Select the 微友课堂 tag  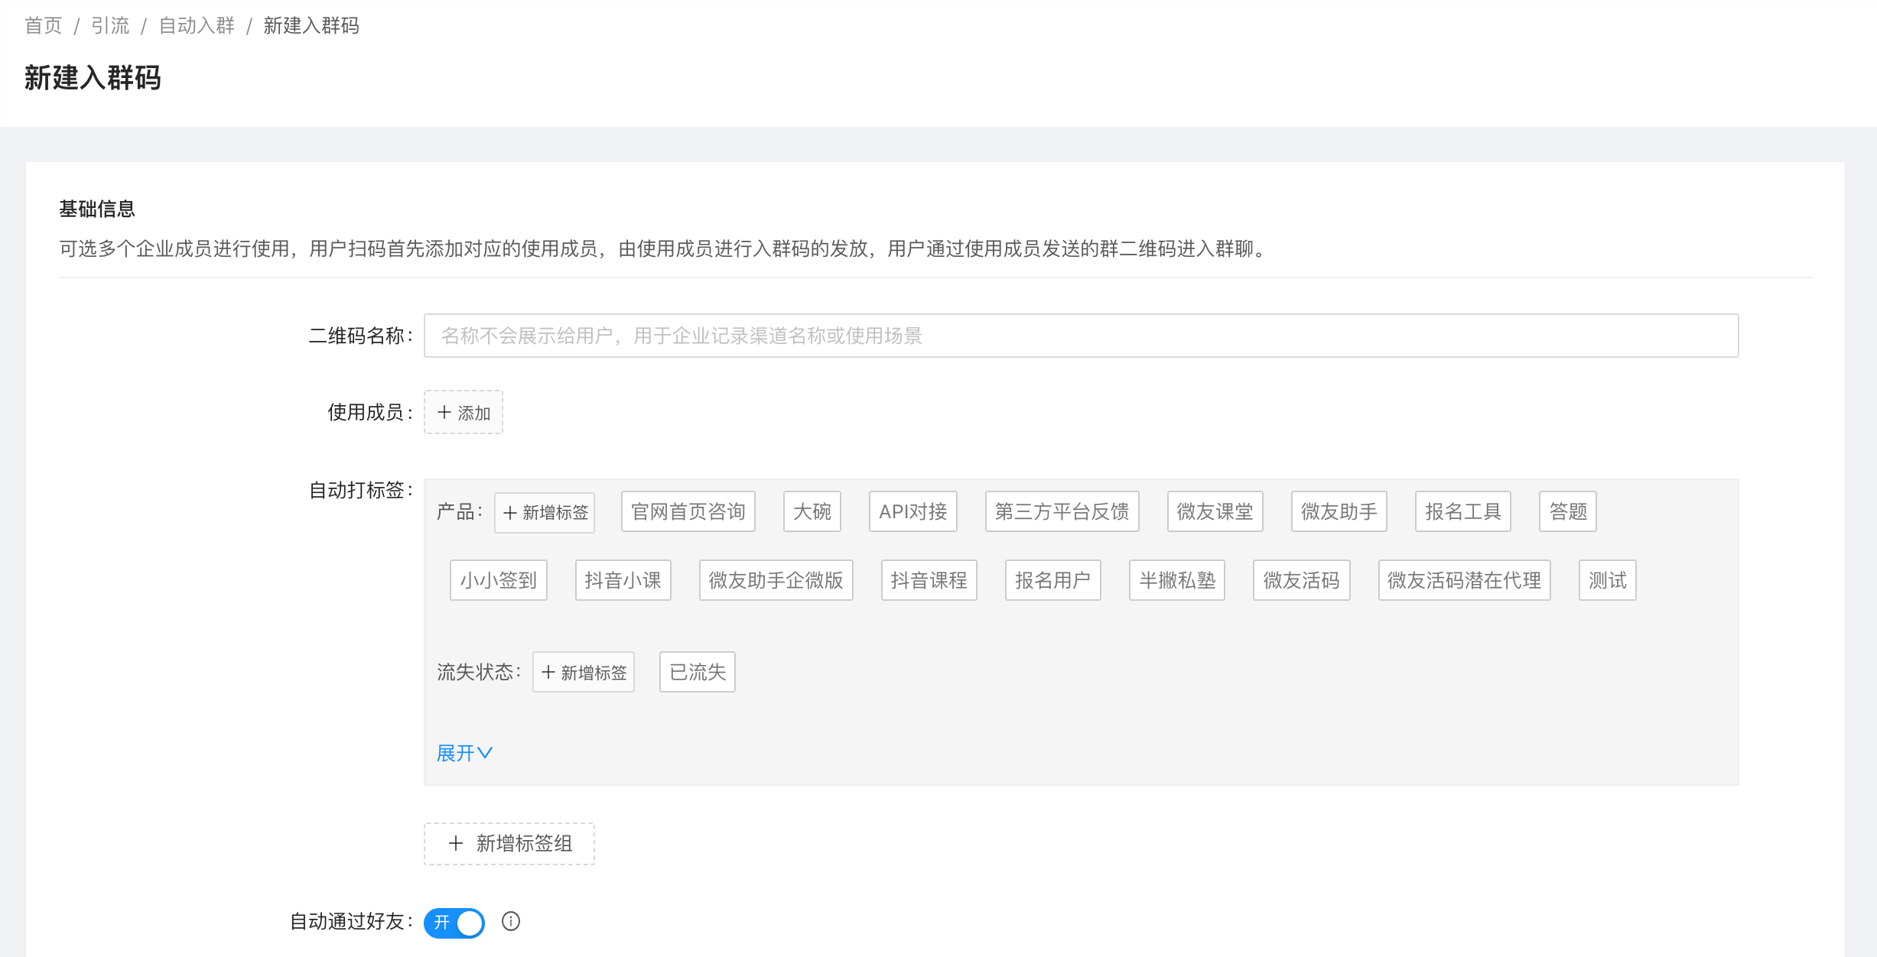coord(1215,511)
